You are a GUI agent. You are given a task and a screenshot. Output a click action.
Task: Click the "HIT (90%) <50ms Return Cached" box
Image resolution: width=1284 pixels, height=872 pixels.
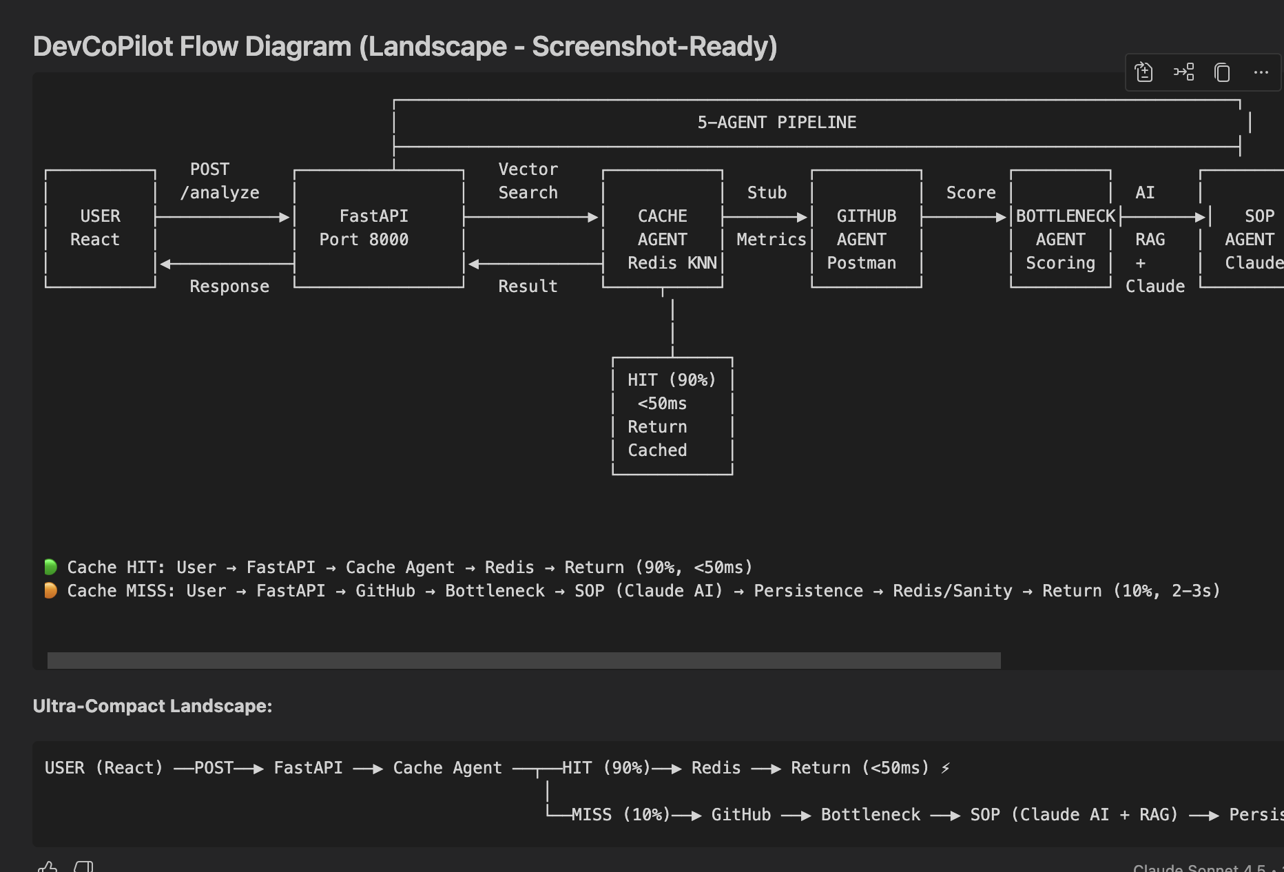coord(672,416)
